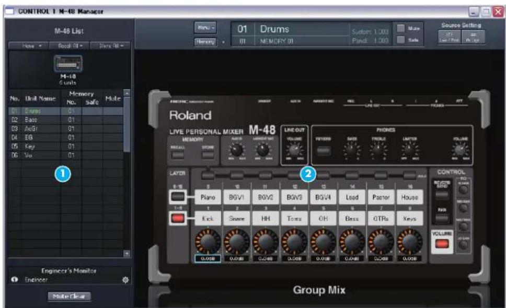506x308 pixels.
Task: Toggle the red layer 1-8 button
Action: 178,218
